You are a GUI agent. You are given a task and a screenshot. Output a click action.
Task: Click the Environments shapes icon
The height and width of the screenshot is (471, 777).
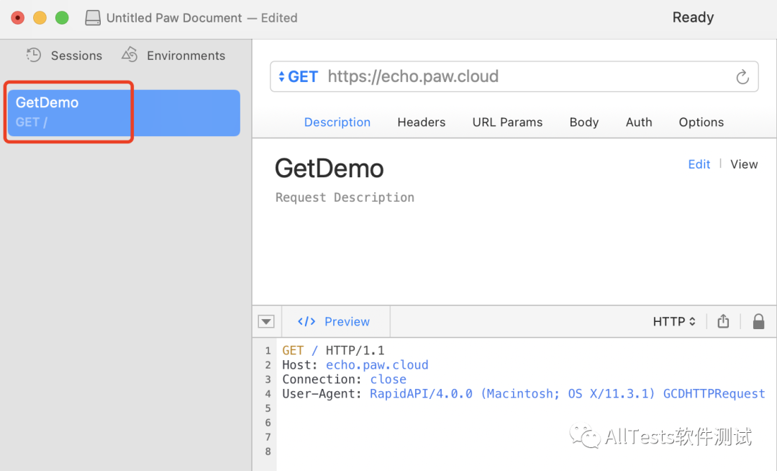click(129, 55)
